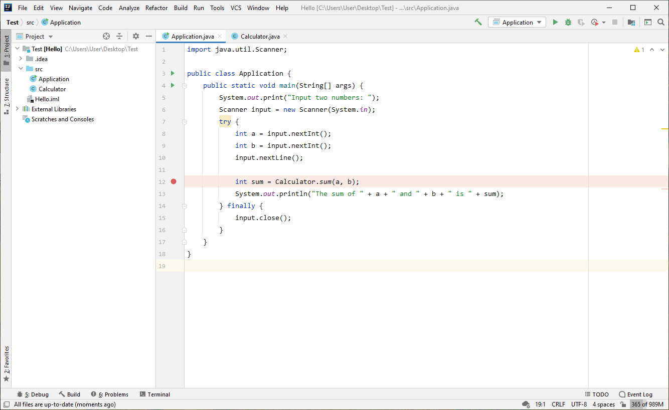Open Project panel gear settings

[135, 36]
